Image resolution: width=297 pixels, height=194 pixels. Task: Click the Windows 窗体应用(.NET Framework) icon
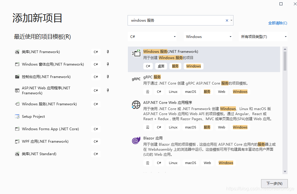click(x=17, y=64)
